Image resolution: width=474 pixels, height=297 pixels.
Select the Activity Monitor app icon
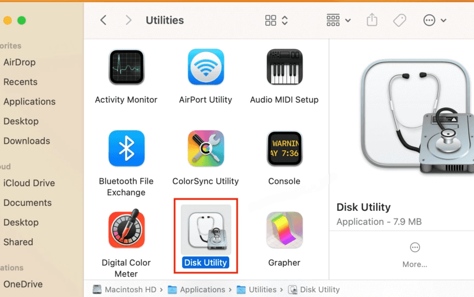click(126, 67)
